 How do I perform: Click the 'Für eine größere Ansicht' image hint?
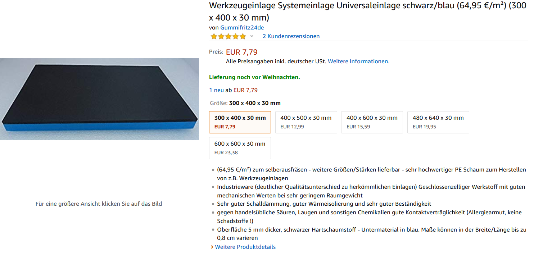[99, 204]
